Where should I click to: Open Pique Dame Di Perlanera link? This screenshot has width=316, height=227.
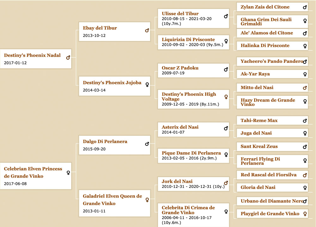[191, 153]
